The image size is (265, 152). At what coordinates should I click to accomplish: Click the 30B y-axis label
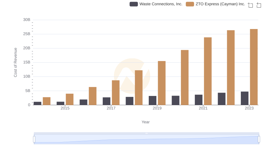[27, 20]
